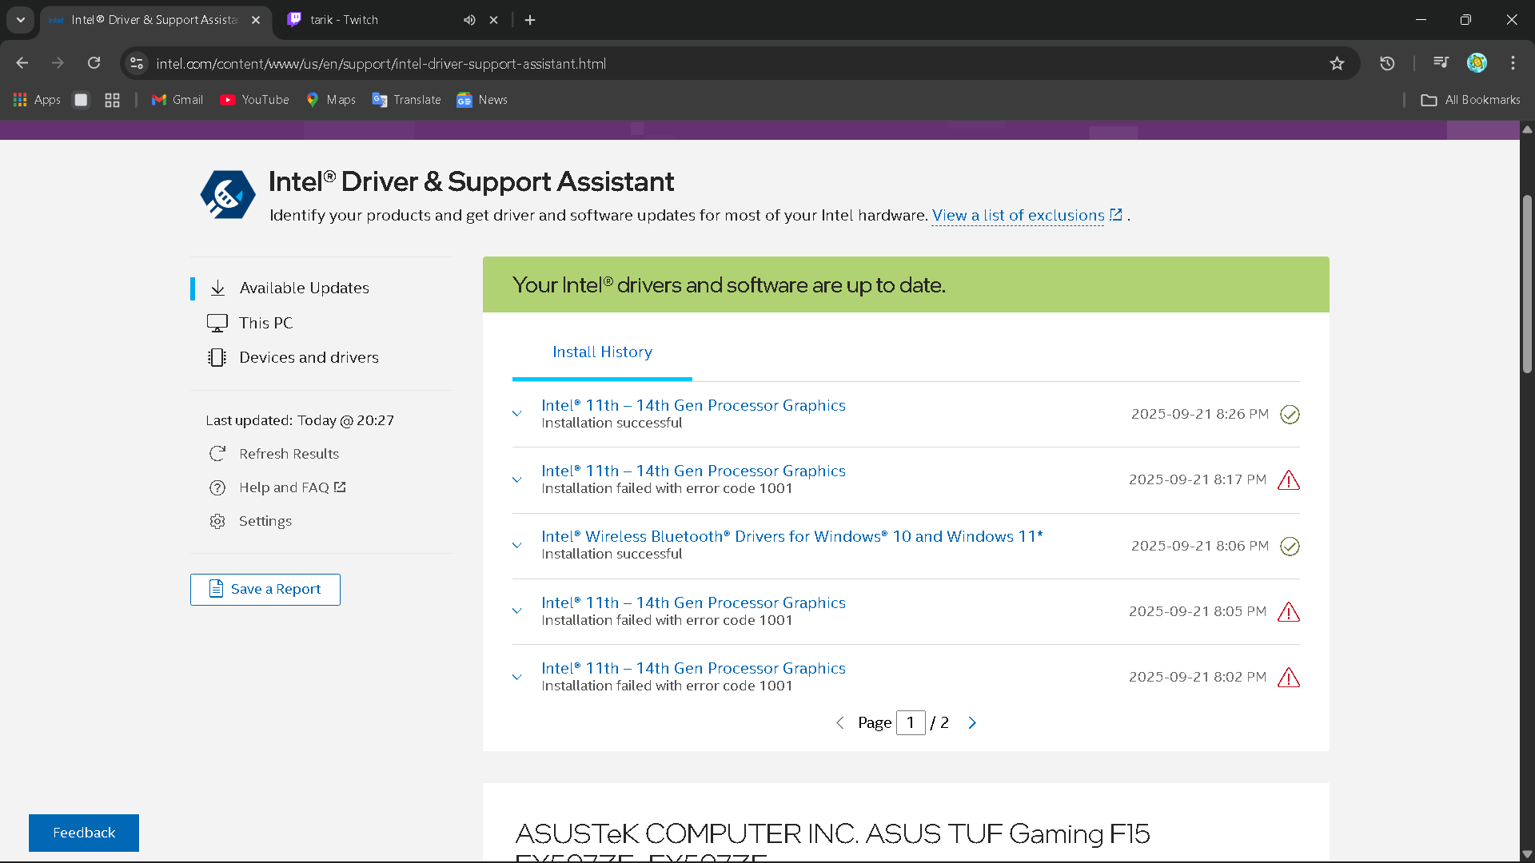The width and height of the screenshot is (1535, 863).
Task: Click the Feedback button
Action: (x=84, y=833)
